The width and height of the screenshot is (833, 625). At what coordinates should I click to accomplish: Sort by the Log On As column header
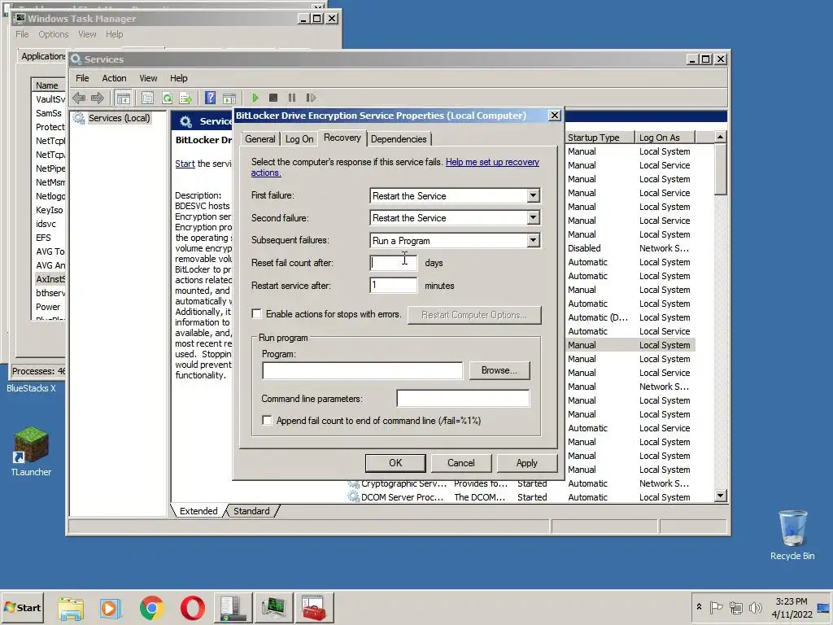[665, 137]
